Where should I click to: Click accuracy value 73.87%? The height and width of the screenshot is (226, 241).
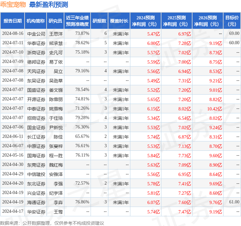point(82,33)
